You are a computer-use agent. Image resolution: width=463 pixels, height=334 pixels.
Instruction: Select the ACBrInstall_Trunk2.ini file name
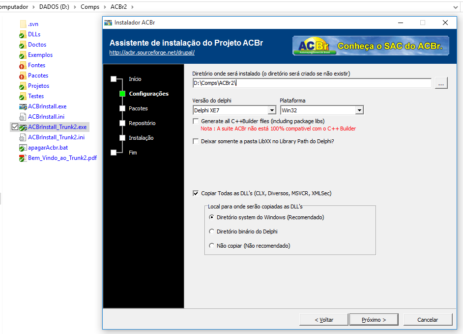coord(56,137)
